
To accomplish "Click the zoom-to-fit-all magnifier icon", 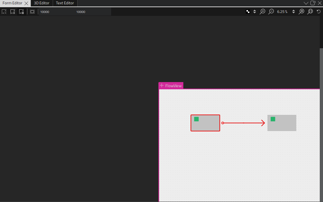I will point(302,12).
